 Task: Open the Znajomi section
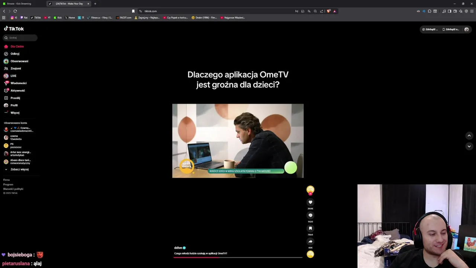(x=12, y=68)
